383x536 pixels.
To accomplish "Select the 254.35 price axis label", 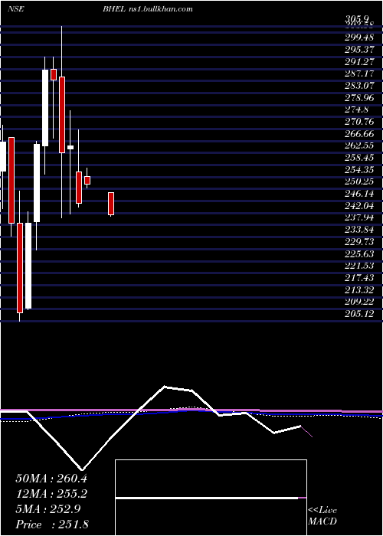I will (x=359, y=170).
